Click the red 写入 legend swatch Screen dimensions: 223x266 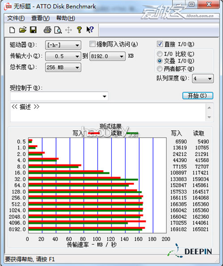pyautogui.click(x=94, y=133)
